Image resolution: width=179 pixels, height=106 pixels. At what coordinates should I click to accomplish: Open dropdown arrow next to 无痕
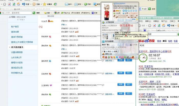[x=41, y=4]
